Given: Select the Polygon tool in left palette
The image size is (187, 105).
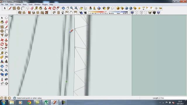Looking at the screenshot, I should click(x=2, y=35).
